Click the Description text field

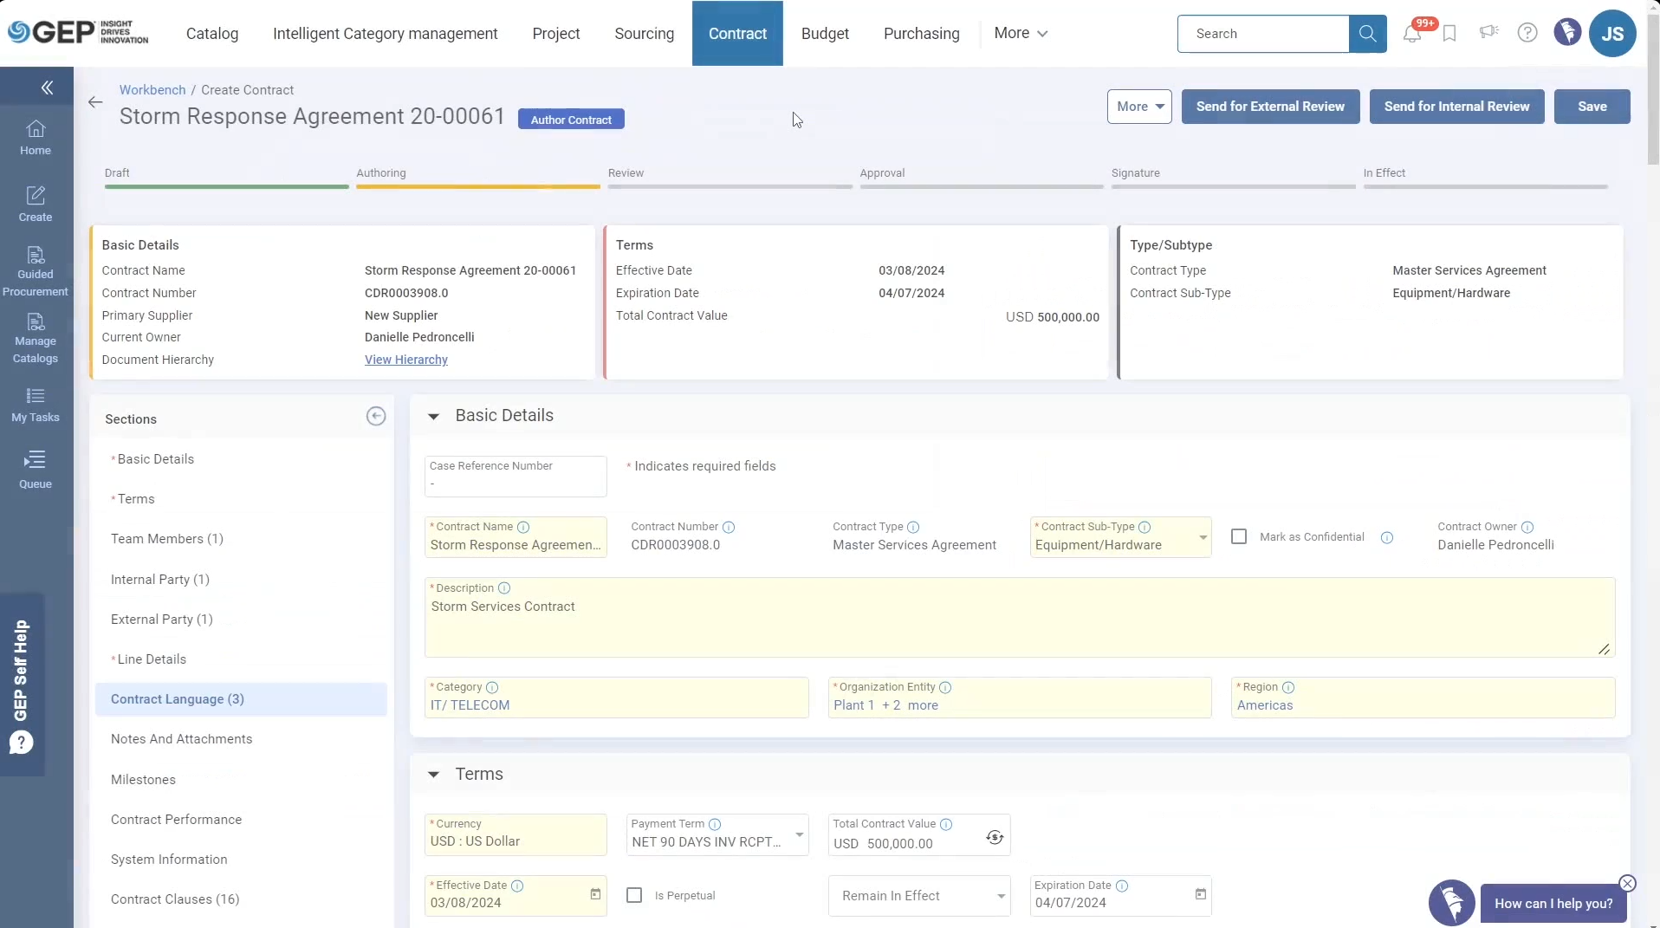pyautogui.click(x=1019, y=624)
